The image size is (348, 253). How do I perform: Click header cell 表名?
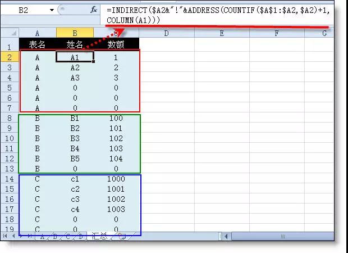[x=37, y=44]
